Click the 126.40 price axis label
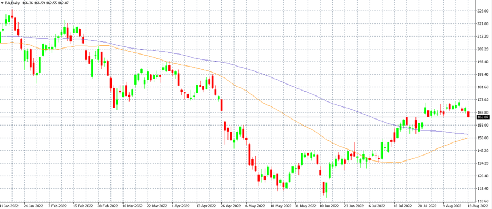Image resolution: width=492 pixels, height=209 pixels. [482, 176]
